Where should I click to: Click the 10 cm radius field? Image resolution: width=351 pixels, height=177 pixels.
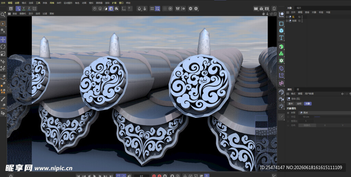[x=306, y=117]
